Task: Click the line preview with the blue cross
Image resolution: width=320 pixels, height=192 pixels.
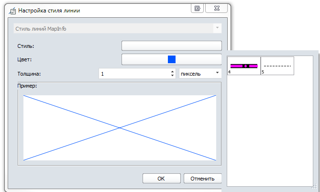Action: 120,127
